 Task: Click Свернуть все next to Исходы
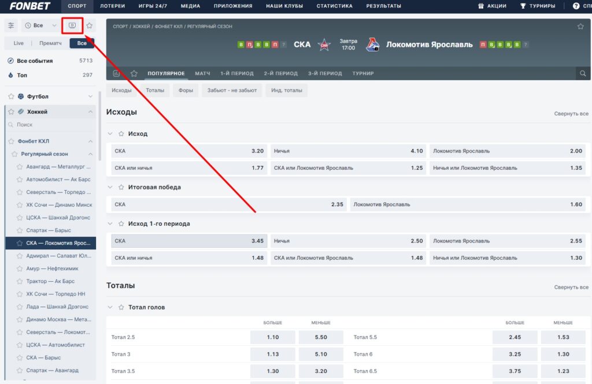[x=571, y=114]
